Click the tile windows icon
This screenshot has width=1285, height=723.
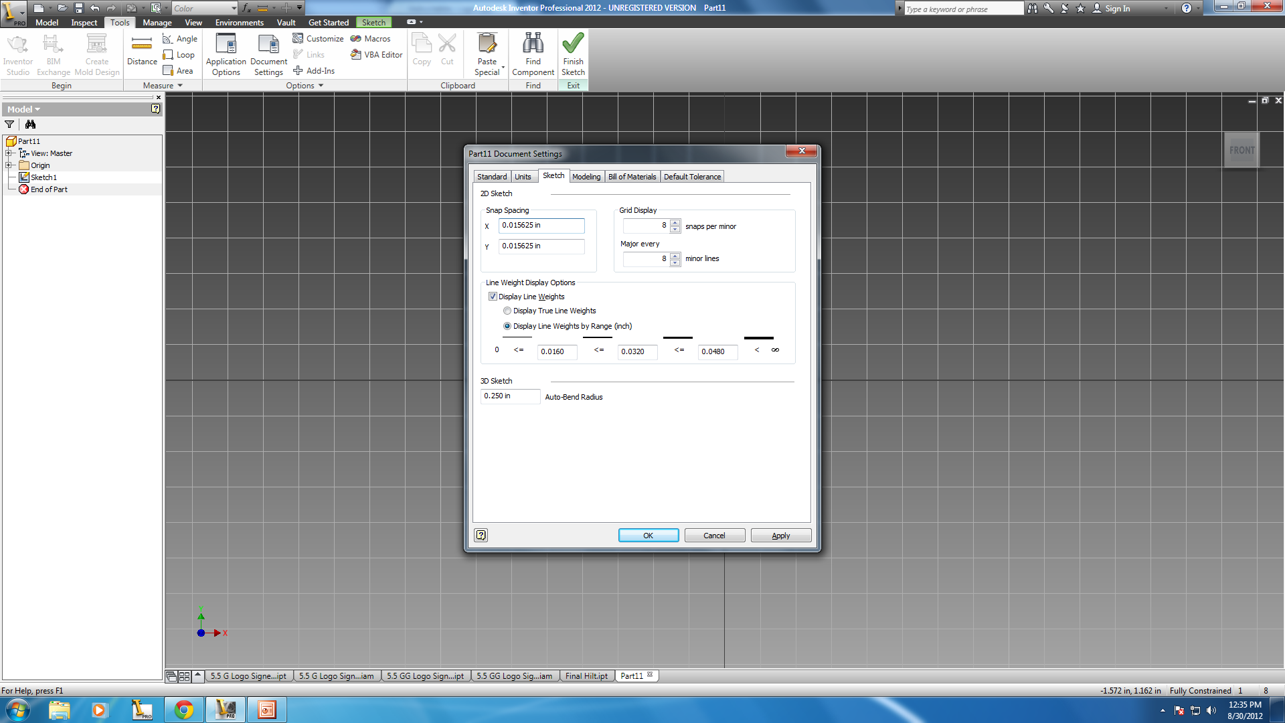tap(185, 676)
